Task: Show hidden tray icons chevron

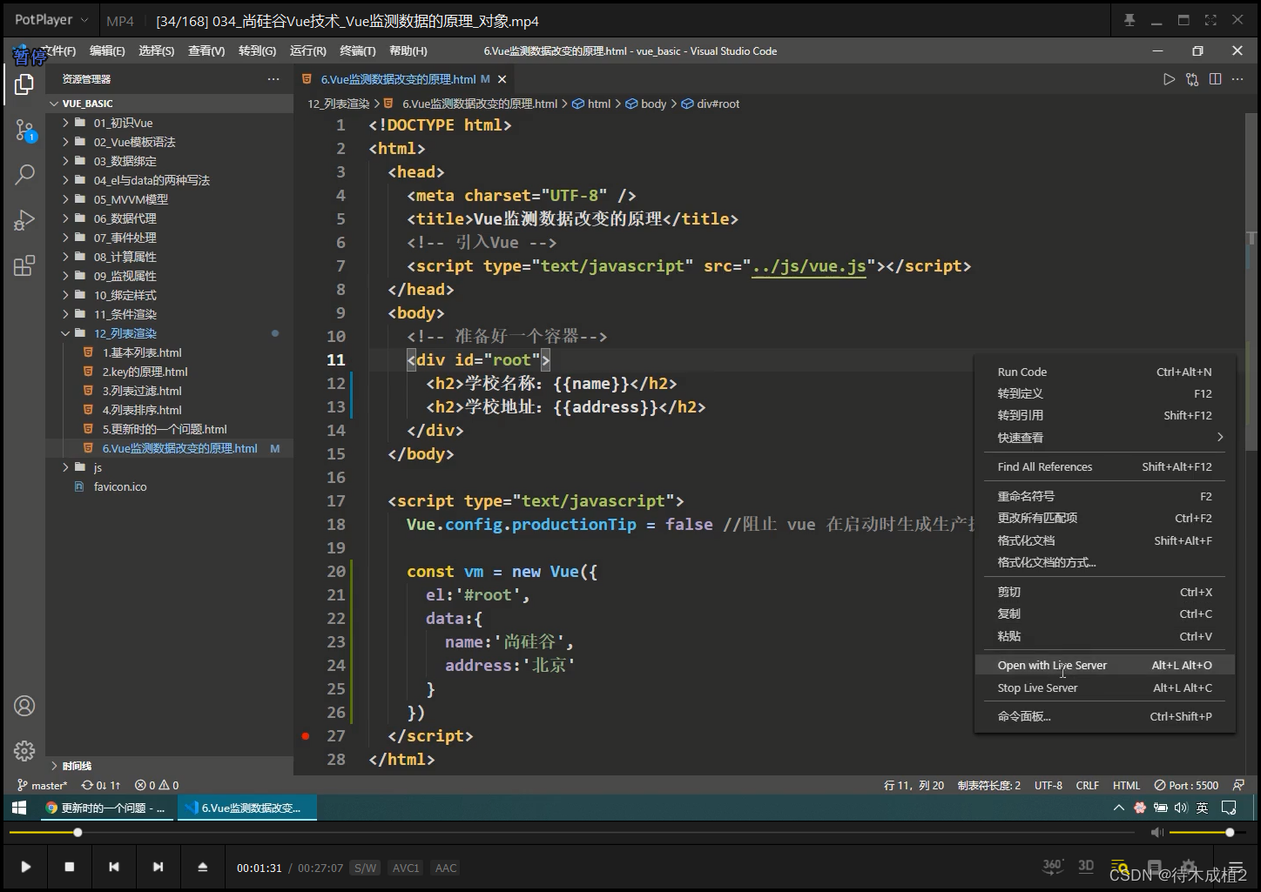Action: pyautogui.click(x=1118, y=808)
